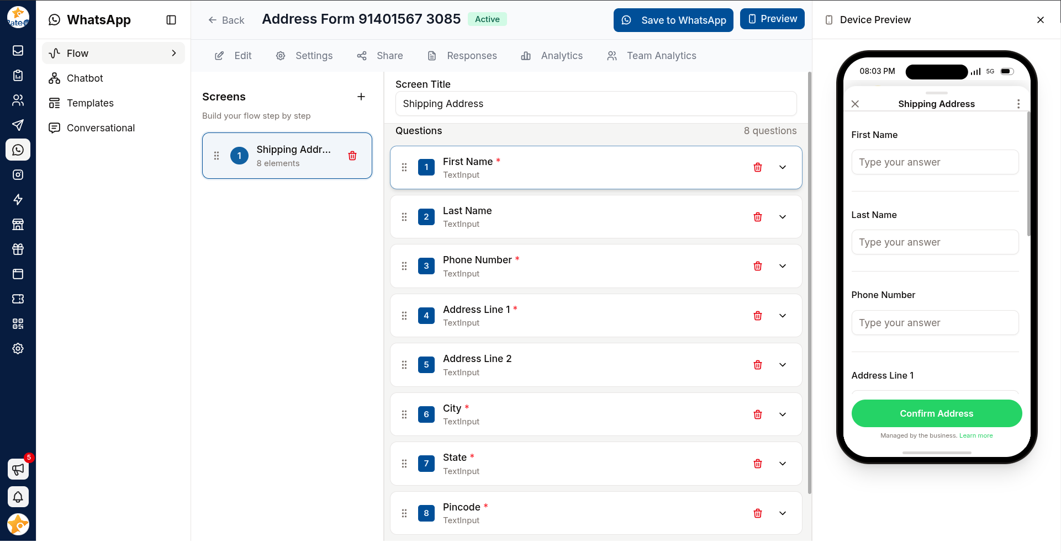The height and width of the screenshot is (553, 1061).
Task: Expand the Last Name question
Action: point(783,217)
